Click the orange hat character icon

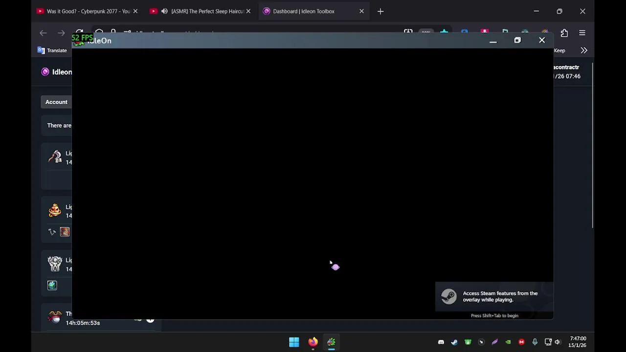(x=55, y=211)
